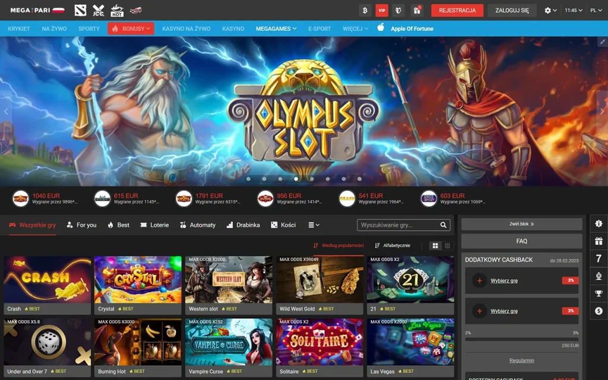608x380 pixels.
Task: Switch to the Drabinka tab
Action: pos(243,225)
